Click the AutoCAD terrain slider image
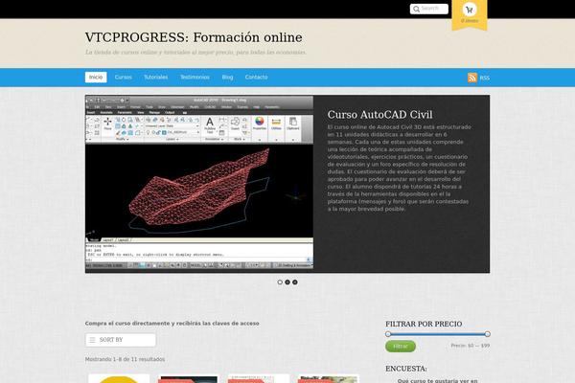This screenshot has height=383, width=575. [199, 182]
